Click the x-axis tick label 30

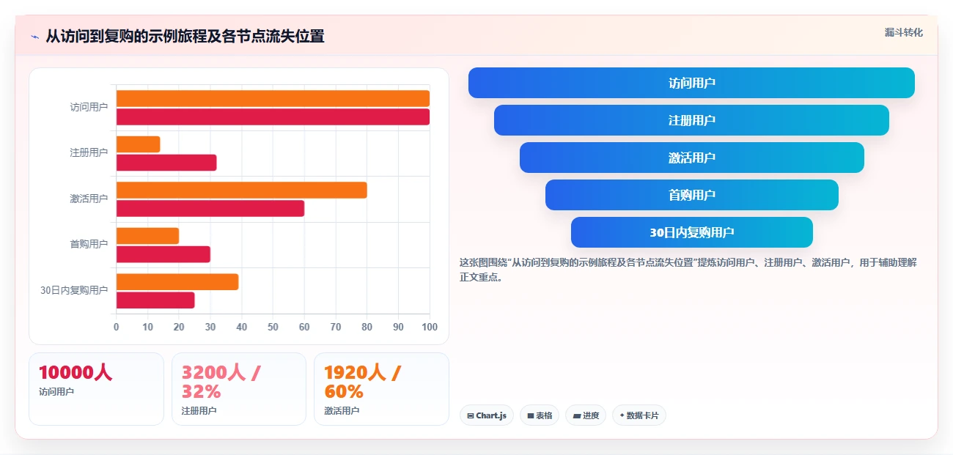tap(210, 327)
